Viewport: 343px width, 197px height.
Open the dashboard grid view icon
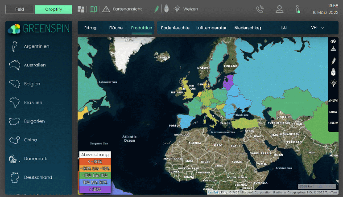[x=81, y=9]
